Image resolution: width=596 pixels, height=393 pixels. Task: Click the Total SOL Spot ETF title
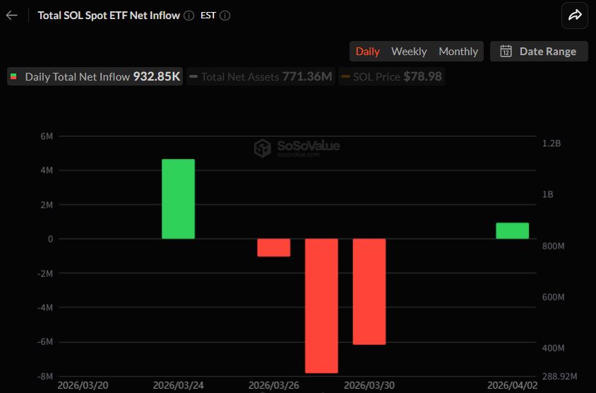tap(108, 16)
